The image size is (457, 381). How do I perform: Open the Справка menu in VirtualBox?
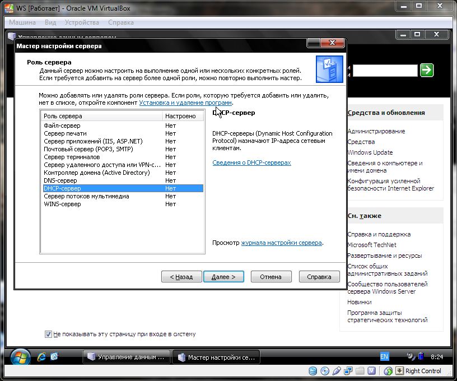[x=121, y=22]
